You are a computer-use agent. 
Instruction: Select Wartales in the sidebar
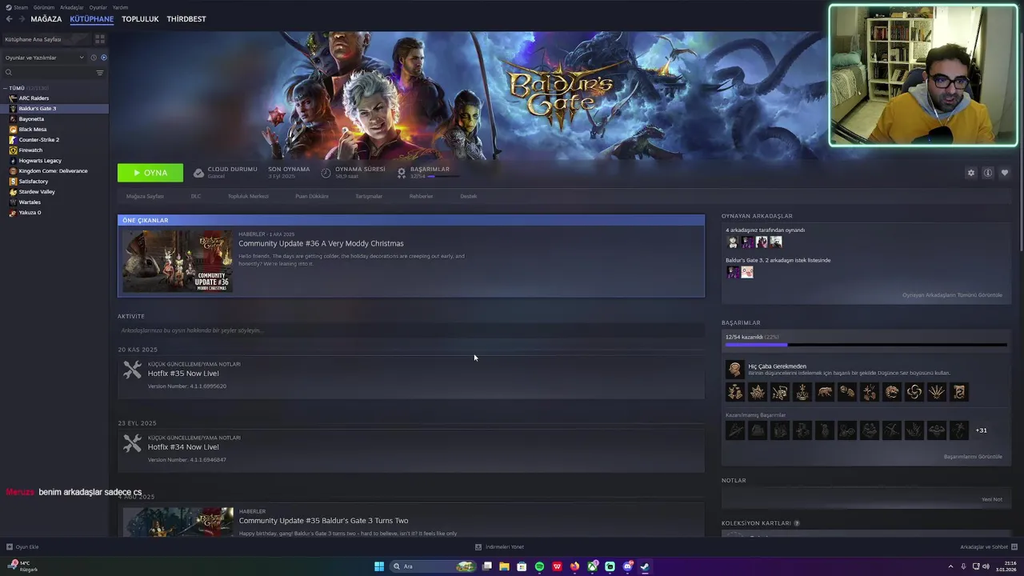[x=54, y=202]
